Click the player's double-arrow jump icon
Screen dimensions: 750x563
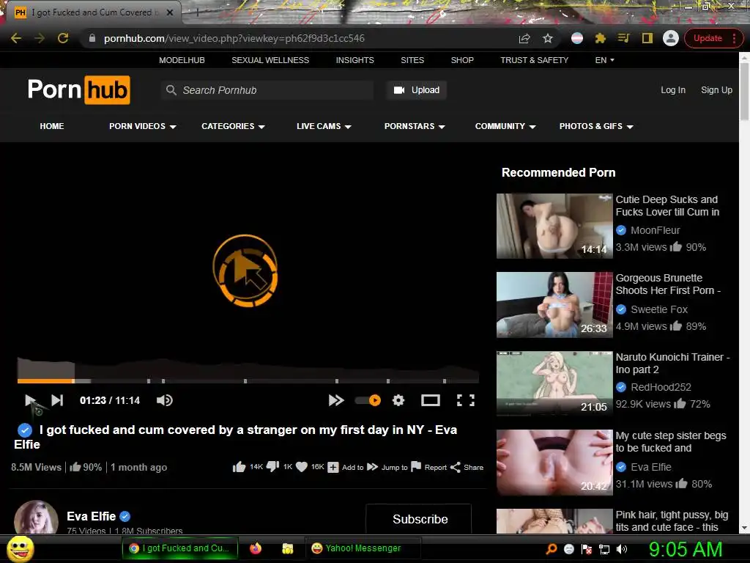(x=335, y=400)
